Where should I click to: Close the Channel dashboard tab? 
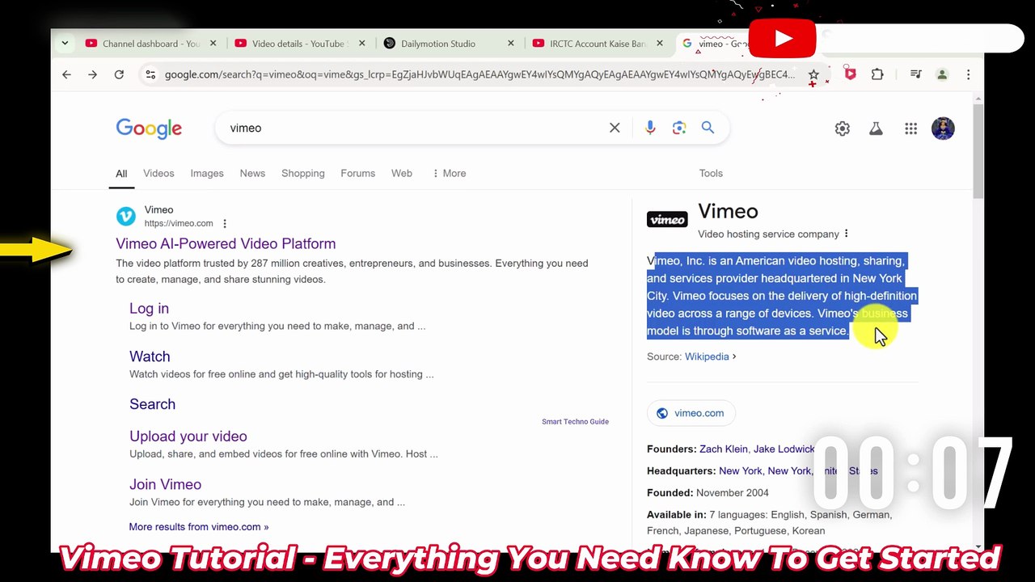click(213, 44)
